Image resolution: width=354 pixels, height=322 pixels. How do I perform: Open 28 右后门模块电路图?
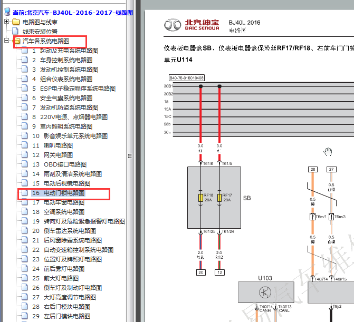click(x=61, y=306)
